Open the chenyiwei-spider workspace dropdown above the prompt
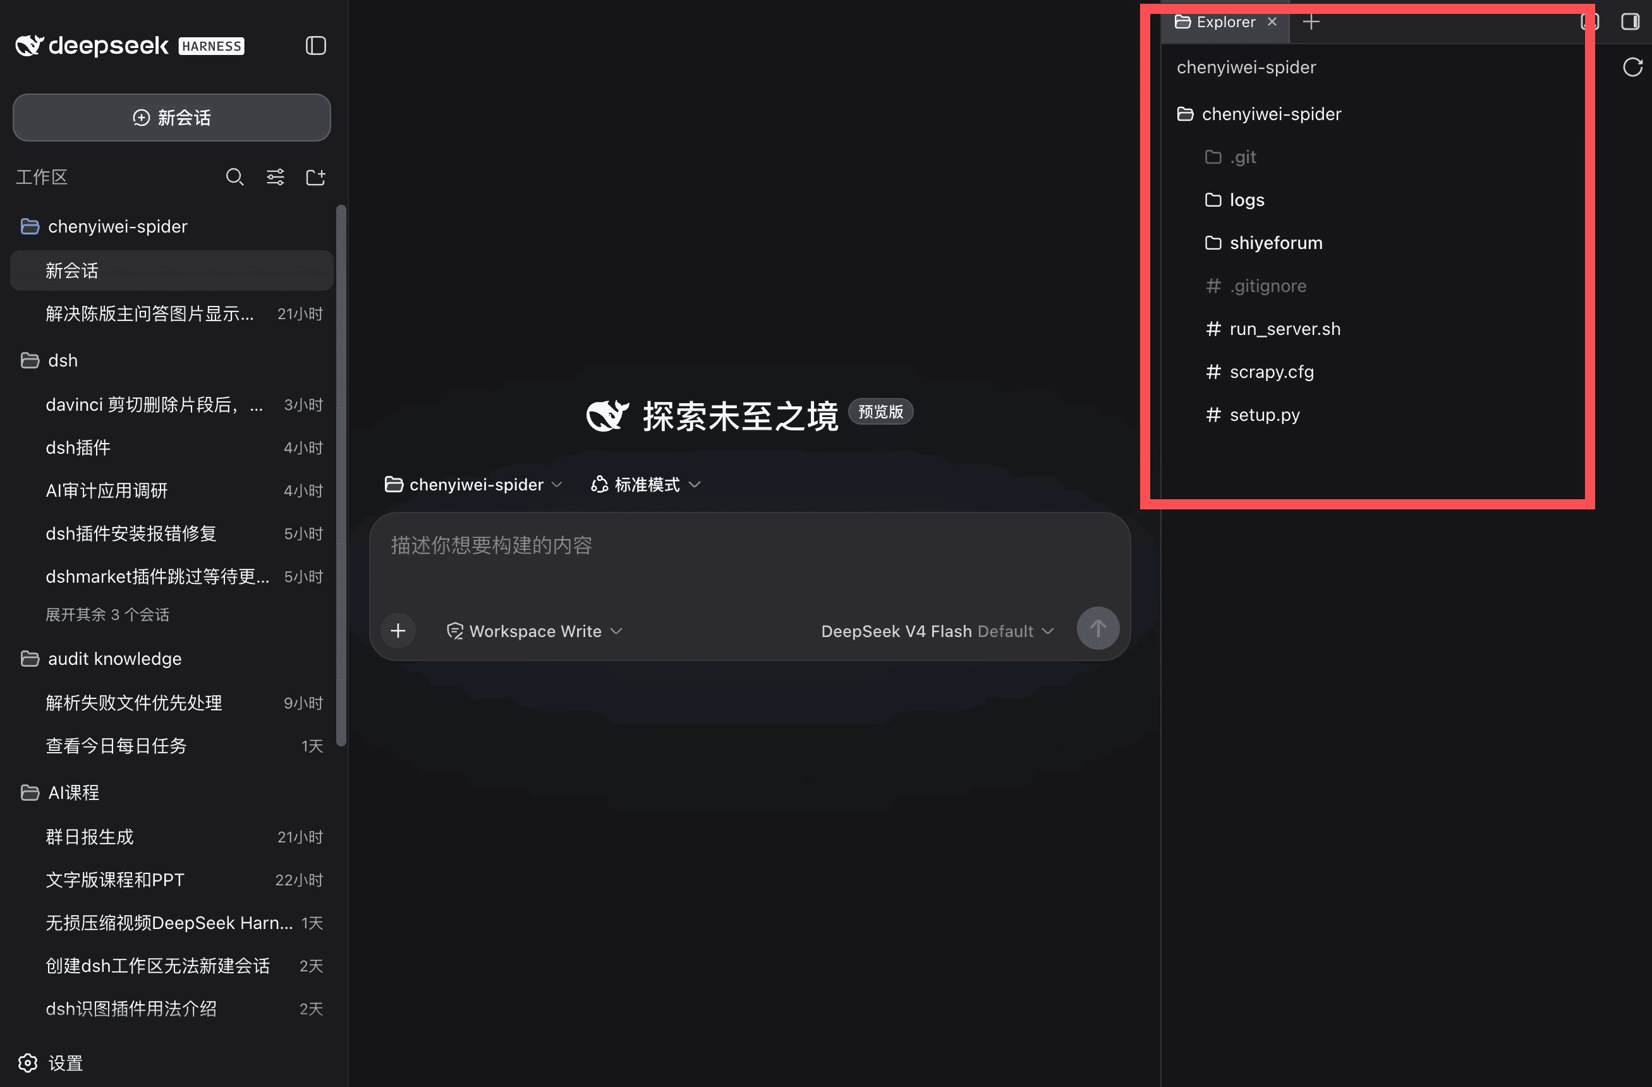The width and height of the screenshot is (1652, 1087). 473,485
